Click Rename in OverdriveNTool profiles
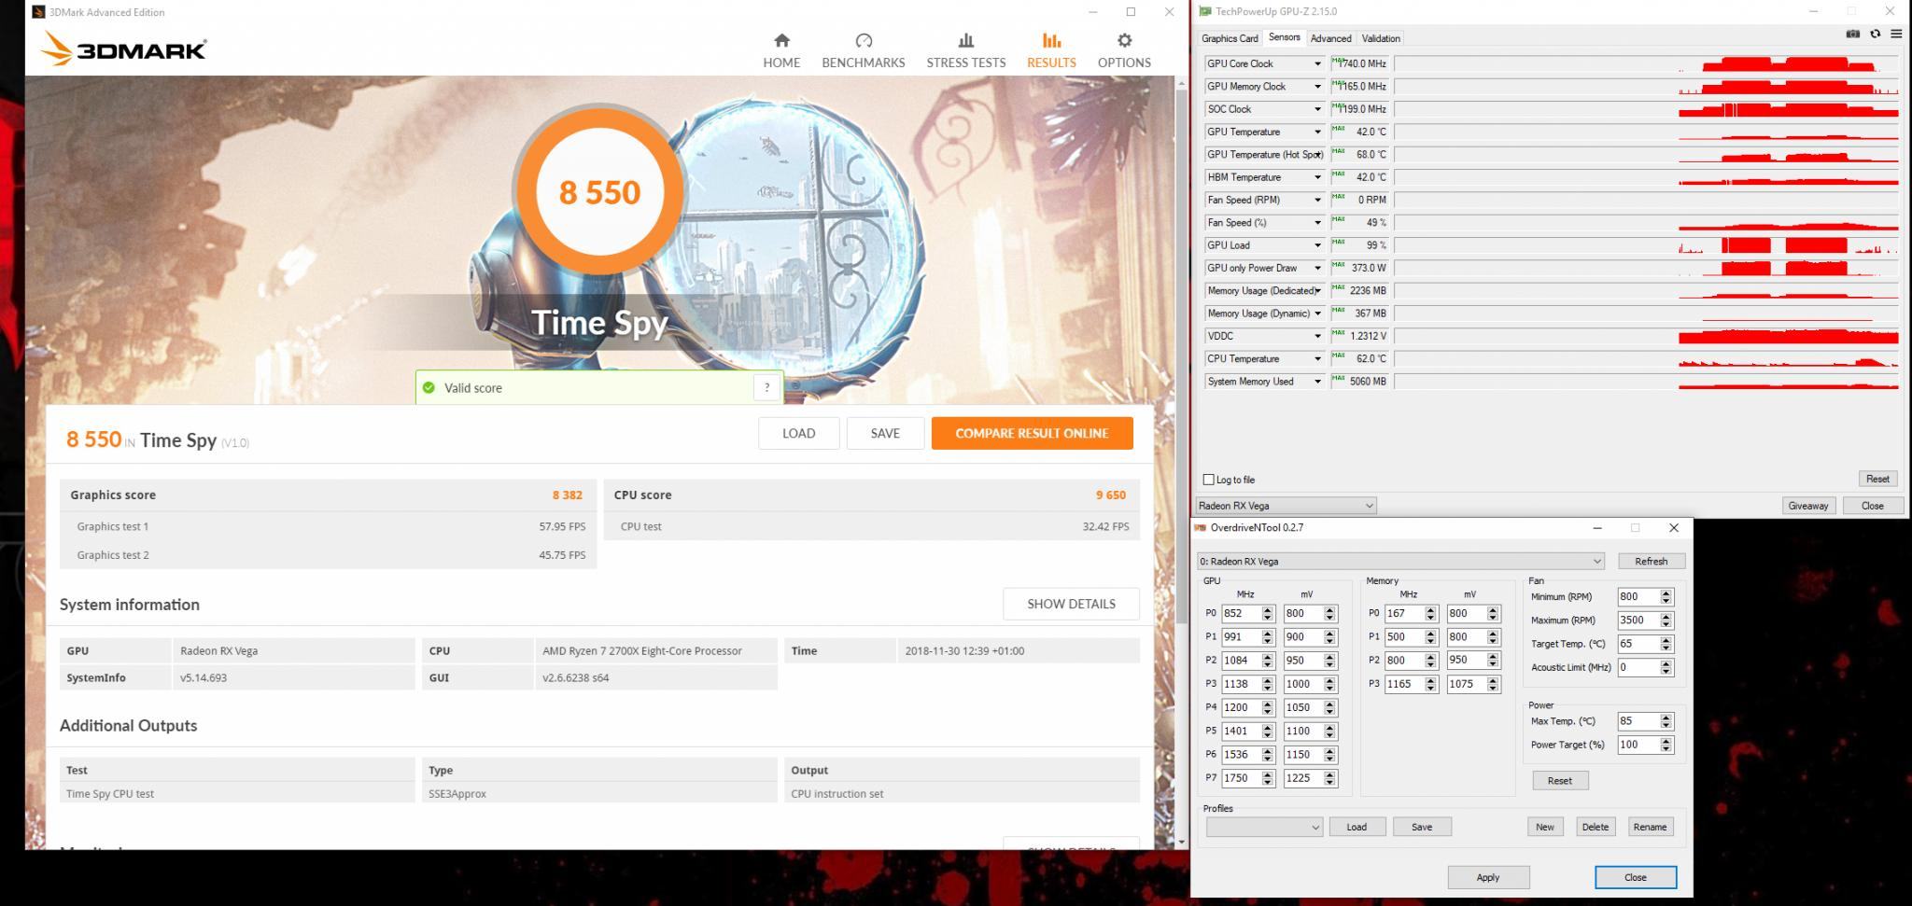The width and height of the screenshot is (1912, 906). [1650, 828]
